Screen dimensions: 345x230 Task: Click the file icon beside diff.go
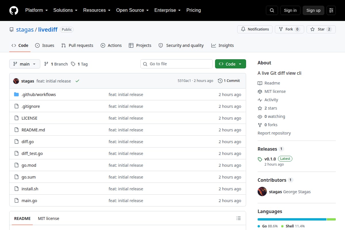click(16, 142)
